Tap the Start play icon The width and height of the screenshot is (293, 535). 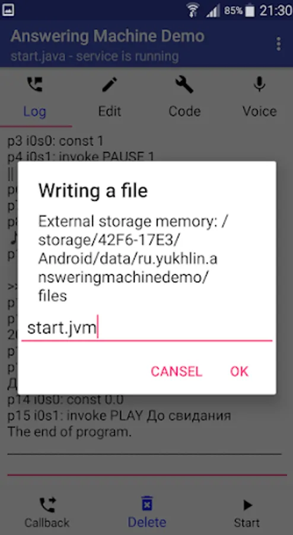pyautogui.click(x=247, y=505)
